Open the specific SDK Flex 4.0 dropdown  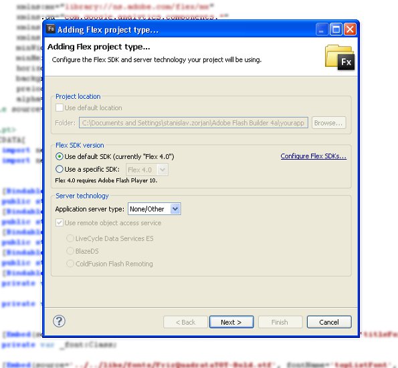coord(147,170)
